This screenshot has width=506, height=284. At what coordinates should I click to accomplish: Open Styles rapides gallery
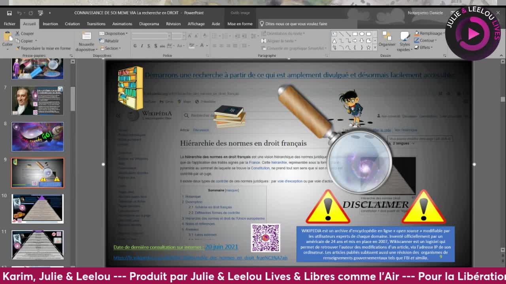pos(404,41)
